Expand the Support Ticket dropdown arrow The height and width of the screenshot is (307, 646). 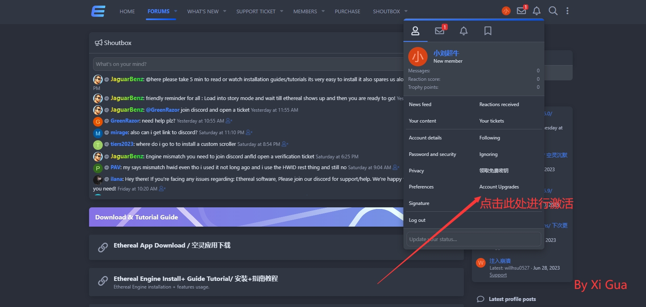pyautogui.click(x=282, y=11)
